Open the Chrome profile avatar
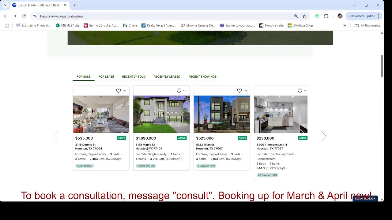The image size is (392, 220). pyautogui.click(x=340, y=16)
